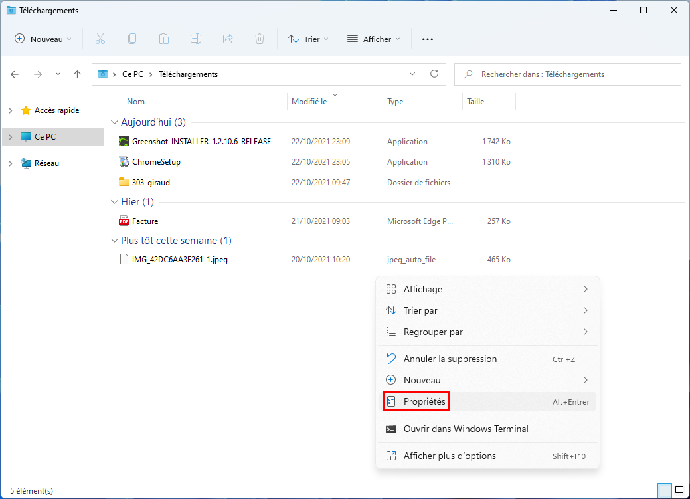Click the 5 élément(s) status text
This screenshot has width=690, height=499.
coord(32,490)
